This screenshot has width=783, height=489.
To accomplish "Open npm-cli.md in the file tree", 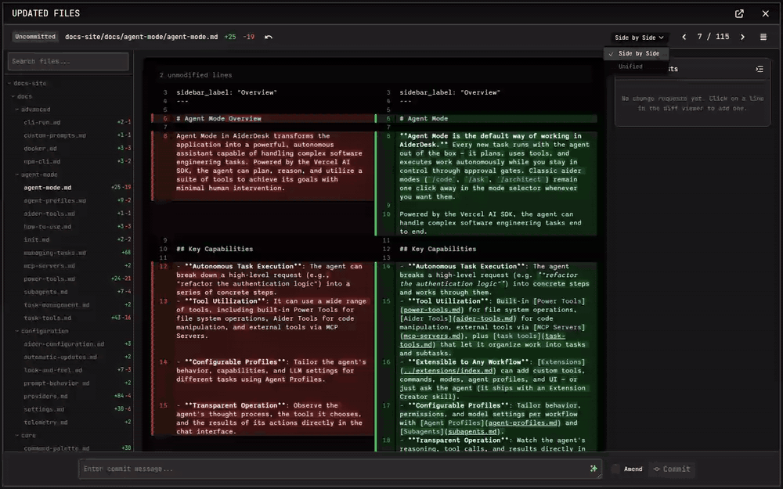I will point(42,161).
